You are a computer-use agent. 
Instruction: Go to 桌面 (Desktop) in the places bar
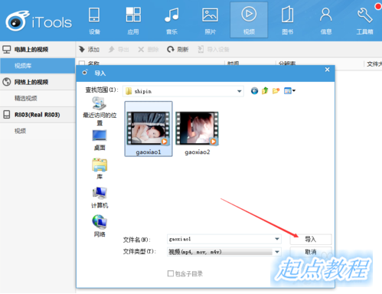tap(100, 140)
